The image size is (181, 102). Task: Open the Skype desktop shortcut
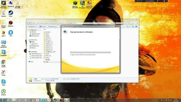click(x=4, y=82)
